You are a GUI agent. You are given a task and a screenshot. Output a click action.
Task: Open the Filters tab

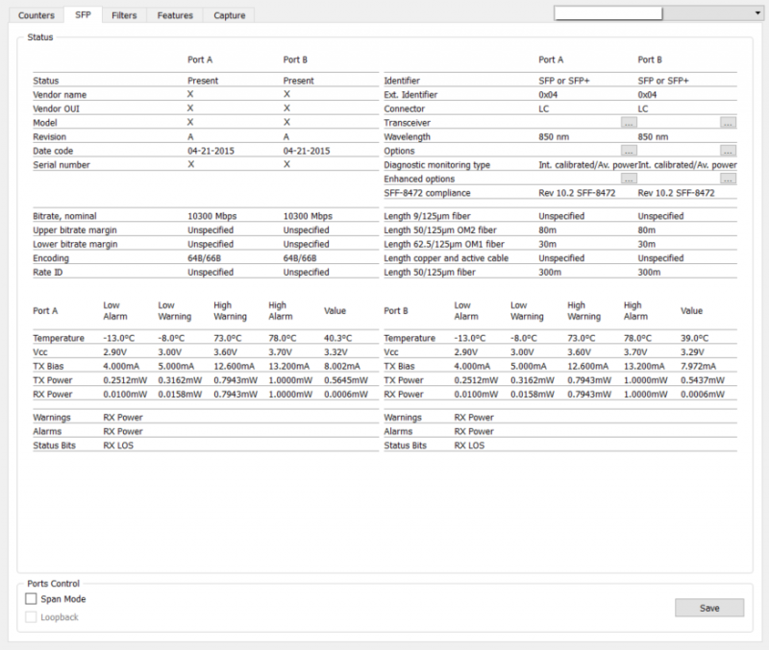124,15
